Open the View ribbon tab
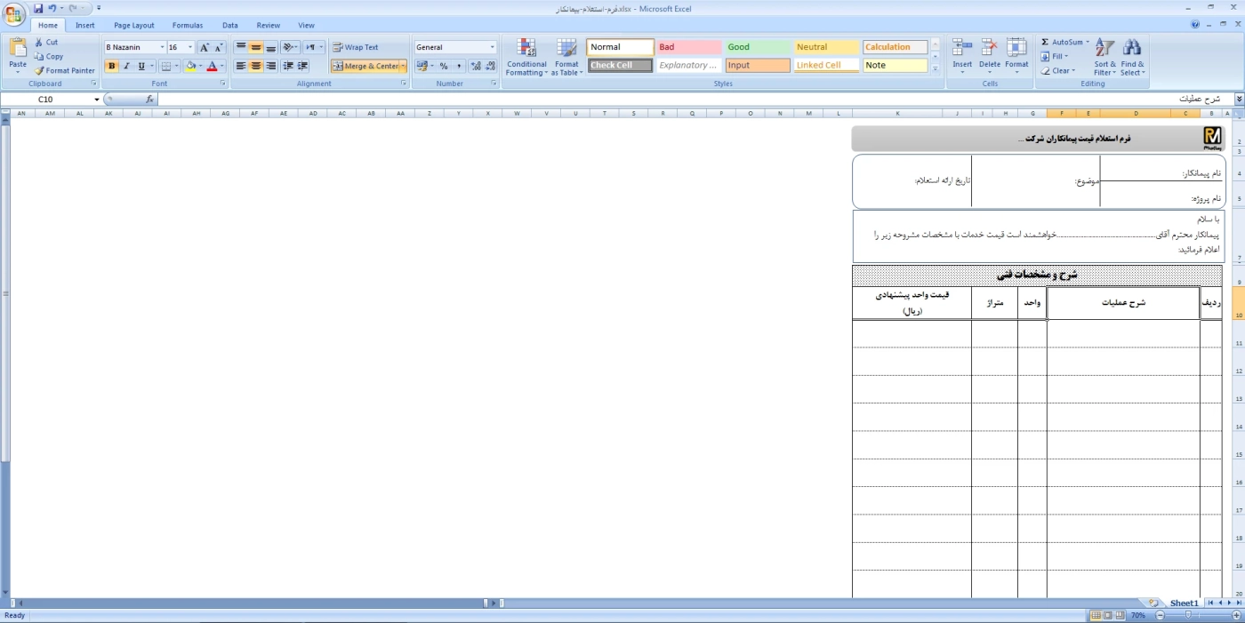This screenshot has width=1245, height=623. 306,25
